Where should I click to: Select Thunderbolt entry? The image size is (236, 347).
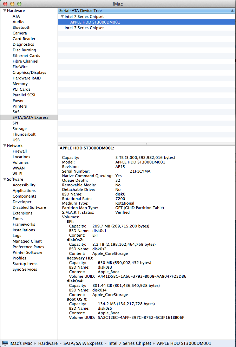pos(24,134)
